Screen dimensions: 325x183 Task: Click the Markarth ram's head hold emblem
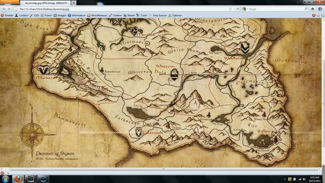pyautogui.click(x=44, y=70)
